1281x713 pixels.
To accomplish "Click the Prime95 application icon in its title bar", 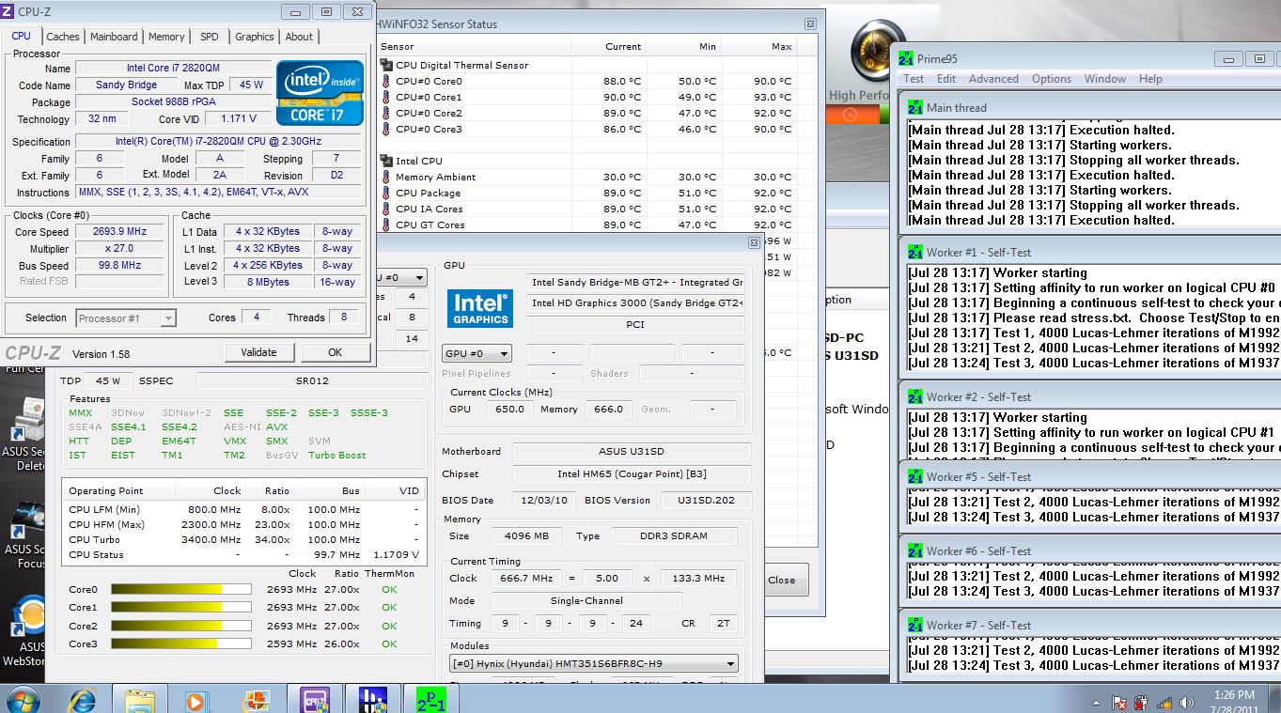I will 906,58.
